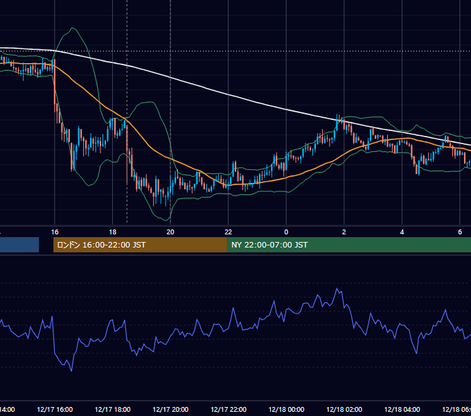The image size is (471, 416).
Task: Click the 22 hour label on the price chart axis
Action: coord(229,232)
